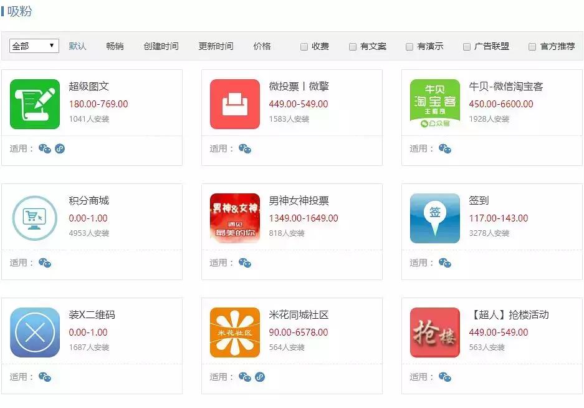Select the 装X二维码 app icon
This screenshot has width=584, height=408.
point(34,332)
